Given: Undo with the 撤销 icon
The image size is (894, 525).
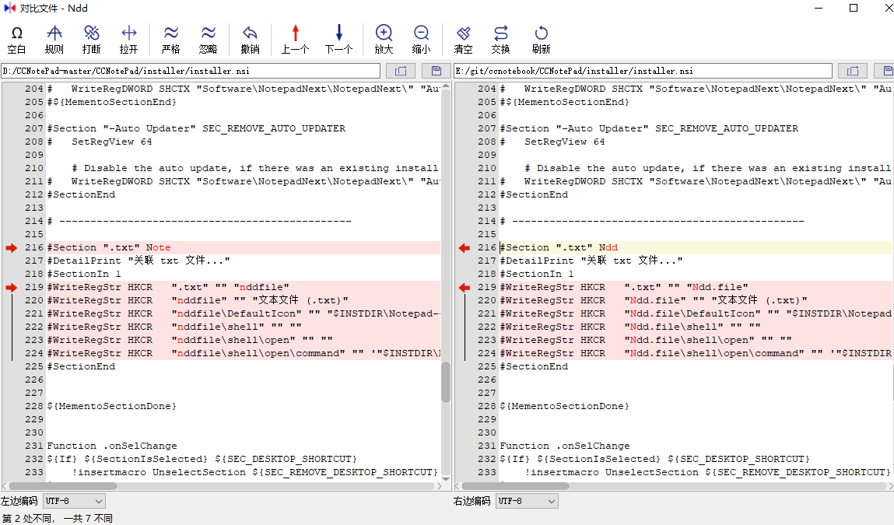Looking at the screenshot, I should pos(250,40).
